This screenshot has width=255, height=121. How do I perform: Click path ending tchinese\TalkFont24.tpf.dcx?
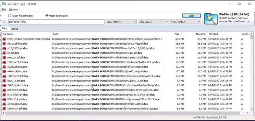[x=106, y=85]
